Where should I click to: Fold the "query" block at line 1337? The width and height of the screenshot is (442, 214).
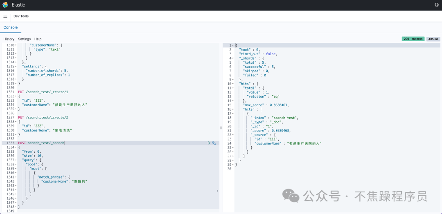tap(16, 160)
